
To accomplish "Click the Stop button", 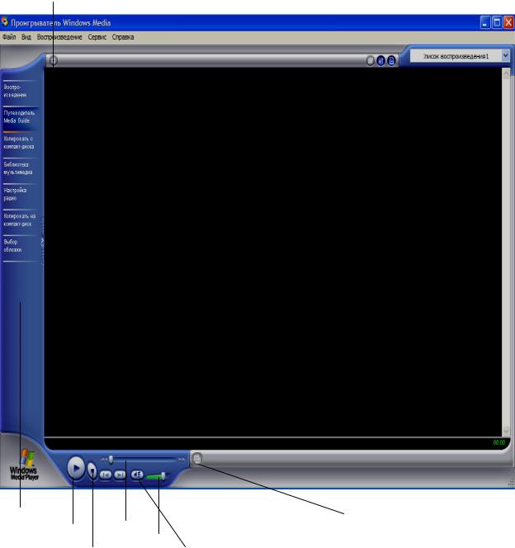I will click(92, 471).
